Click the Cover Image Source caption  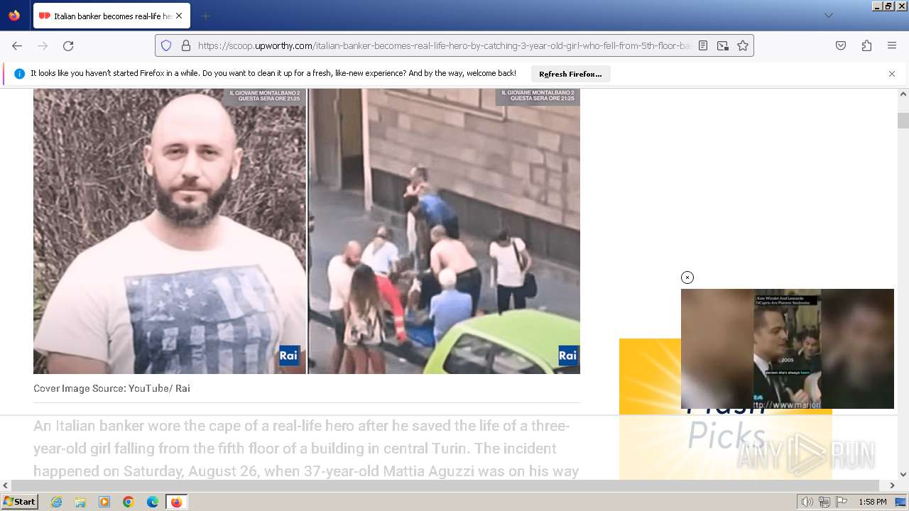tap(111, 388)
